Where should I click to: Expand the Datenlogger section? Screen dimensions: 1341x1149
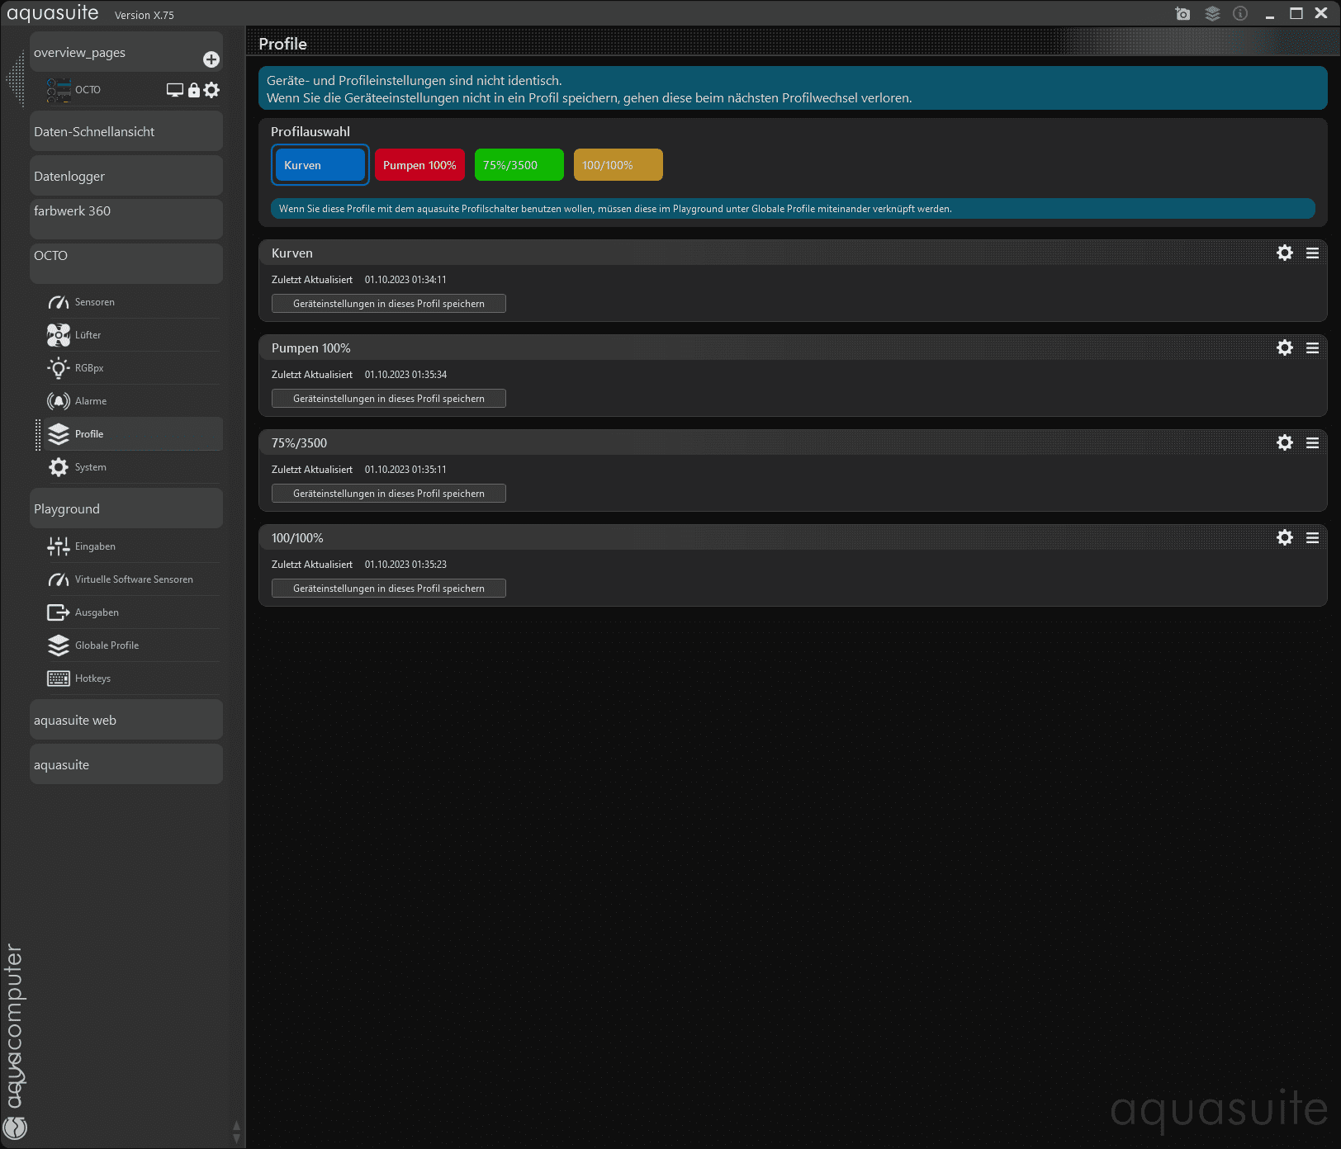pyautogui.click(x=126, y=176)
